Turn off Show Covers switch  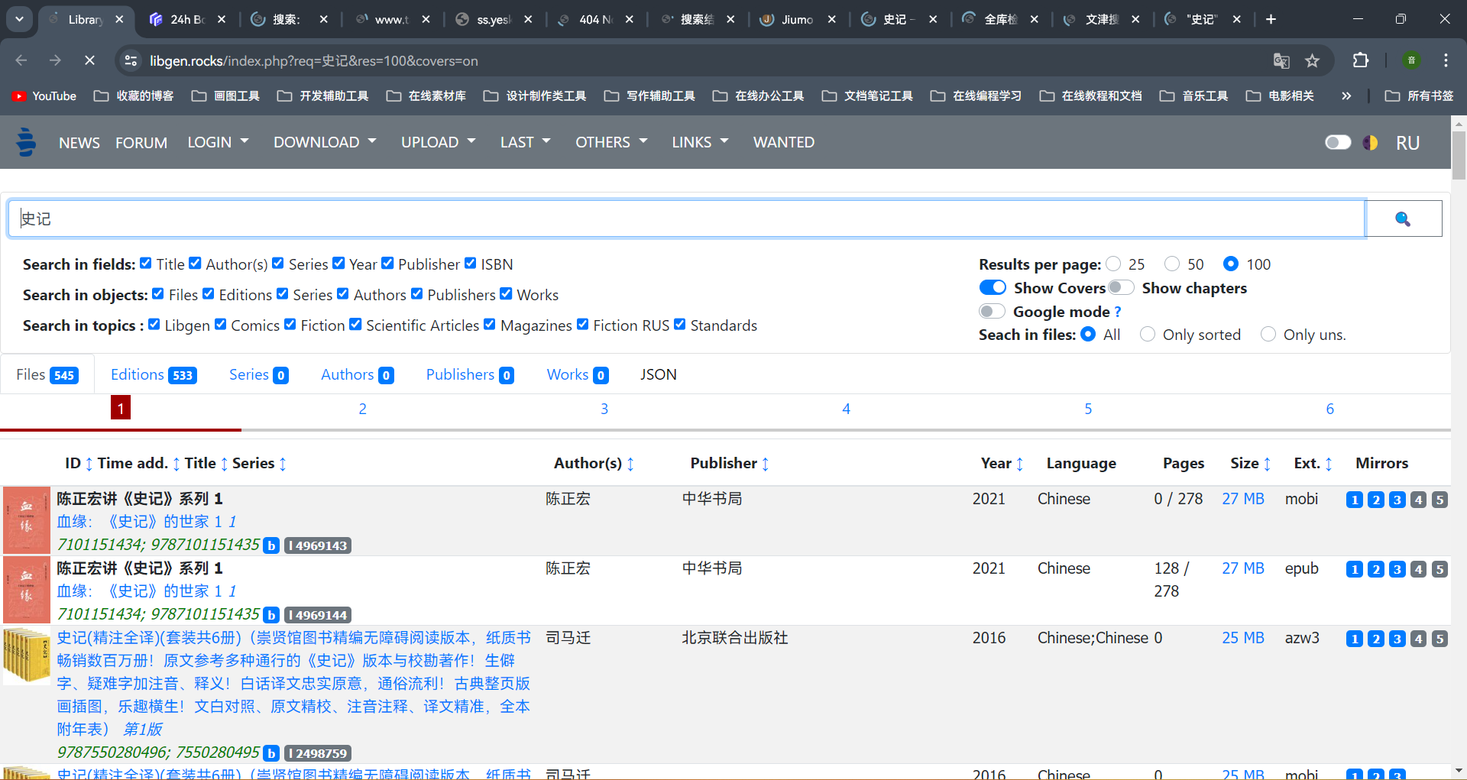(993, 288)
